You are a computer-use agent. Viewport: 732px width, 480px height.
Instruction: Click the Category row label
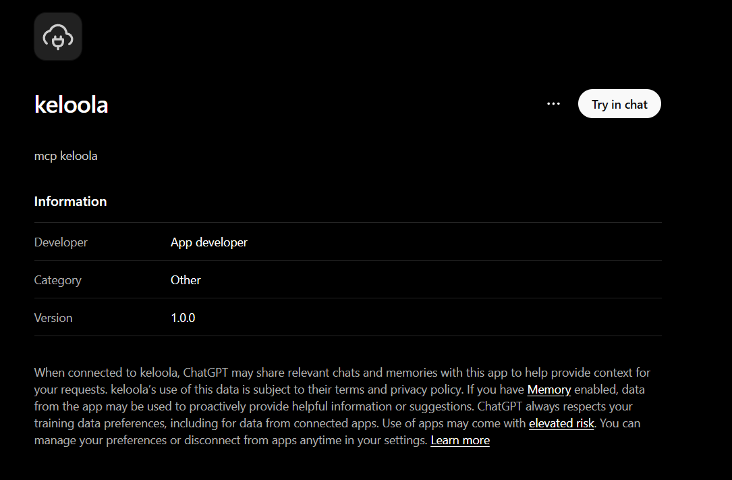(57, 280)
